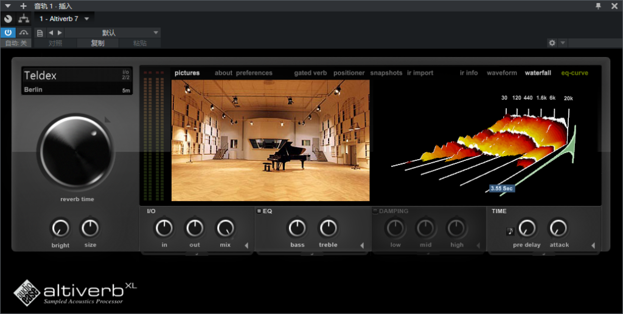Click the 粘贴 paste button
Viewport: 623px width, 314px height.
tap(140, 43)
